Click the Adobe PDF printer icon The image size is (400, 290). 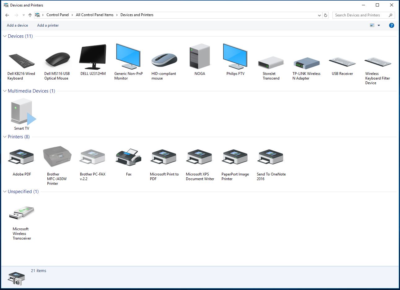point(21,158)
